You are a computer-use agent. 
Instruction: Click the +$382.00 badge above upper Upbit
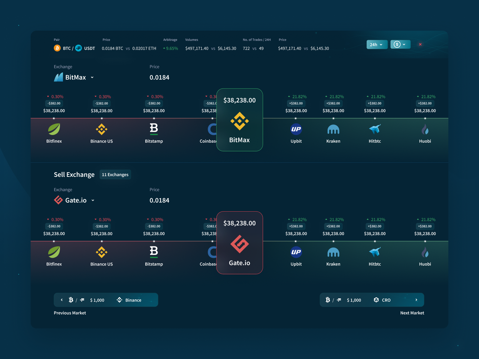[x=296, y=103]
